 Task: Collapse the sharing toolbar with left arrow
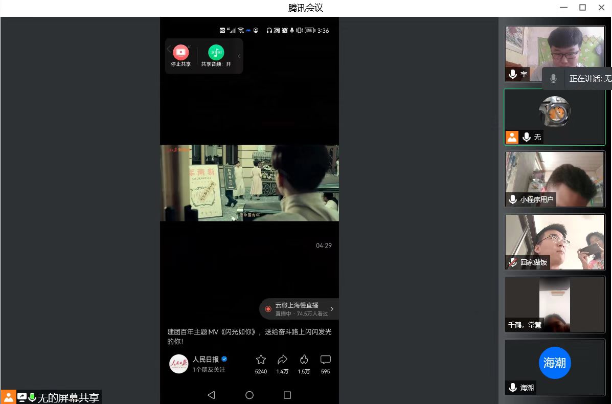(169, 50)
